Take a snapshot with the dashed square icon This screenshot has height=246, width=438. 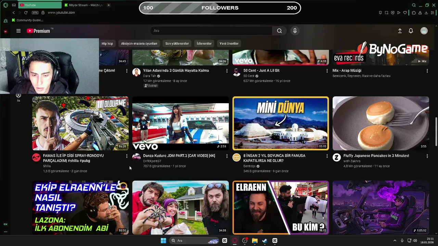click(x=386, y=13)
